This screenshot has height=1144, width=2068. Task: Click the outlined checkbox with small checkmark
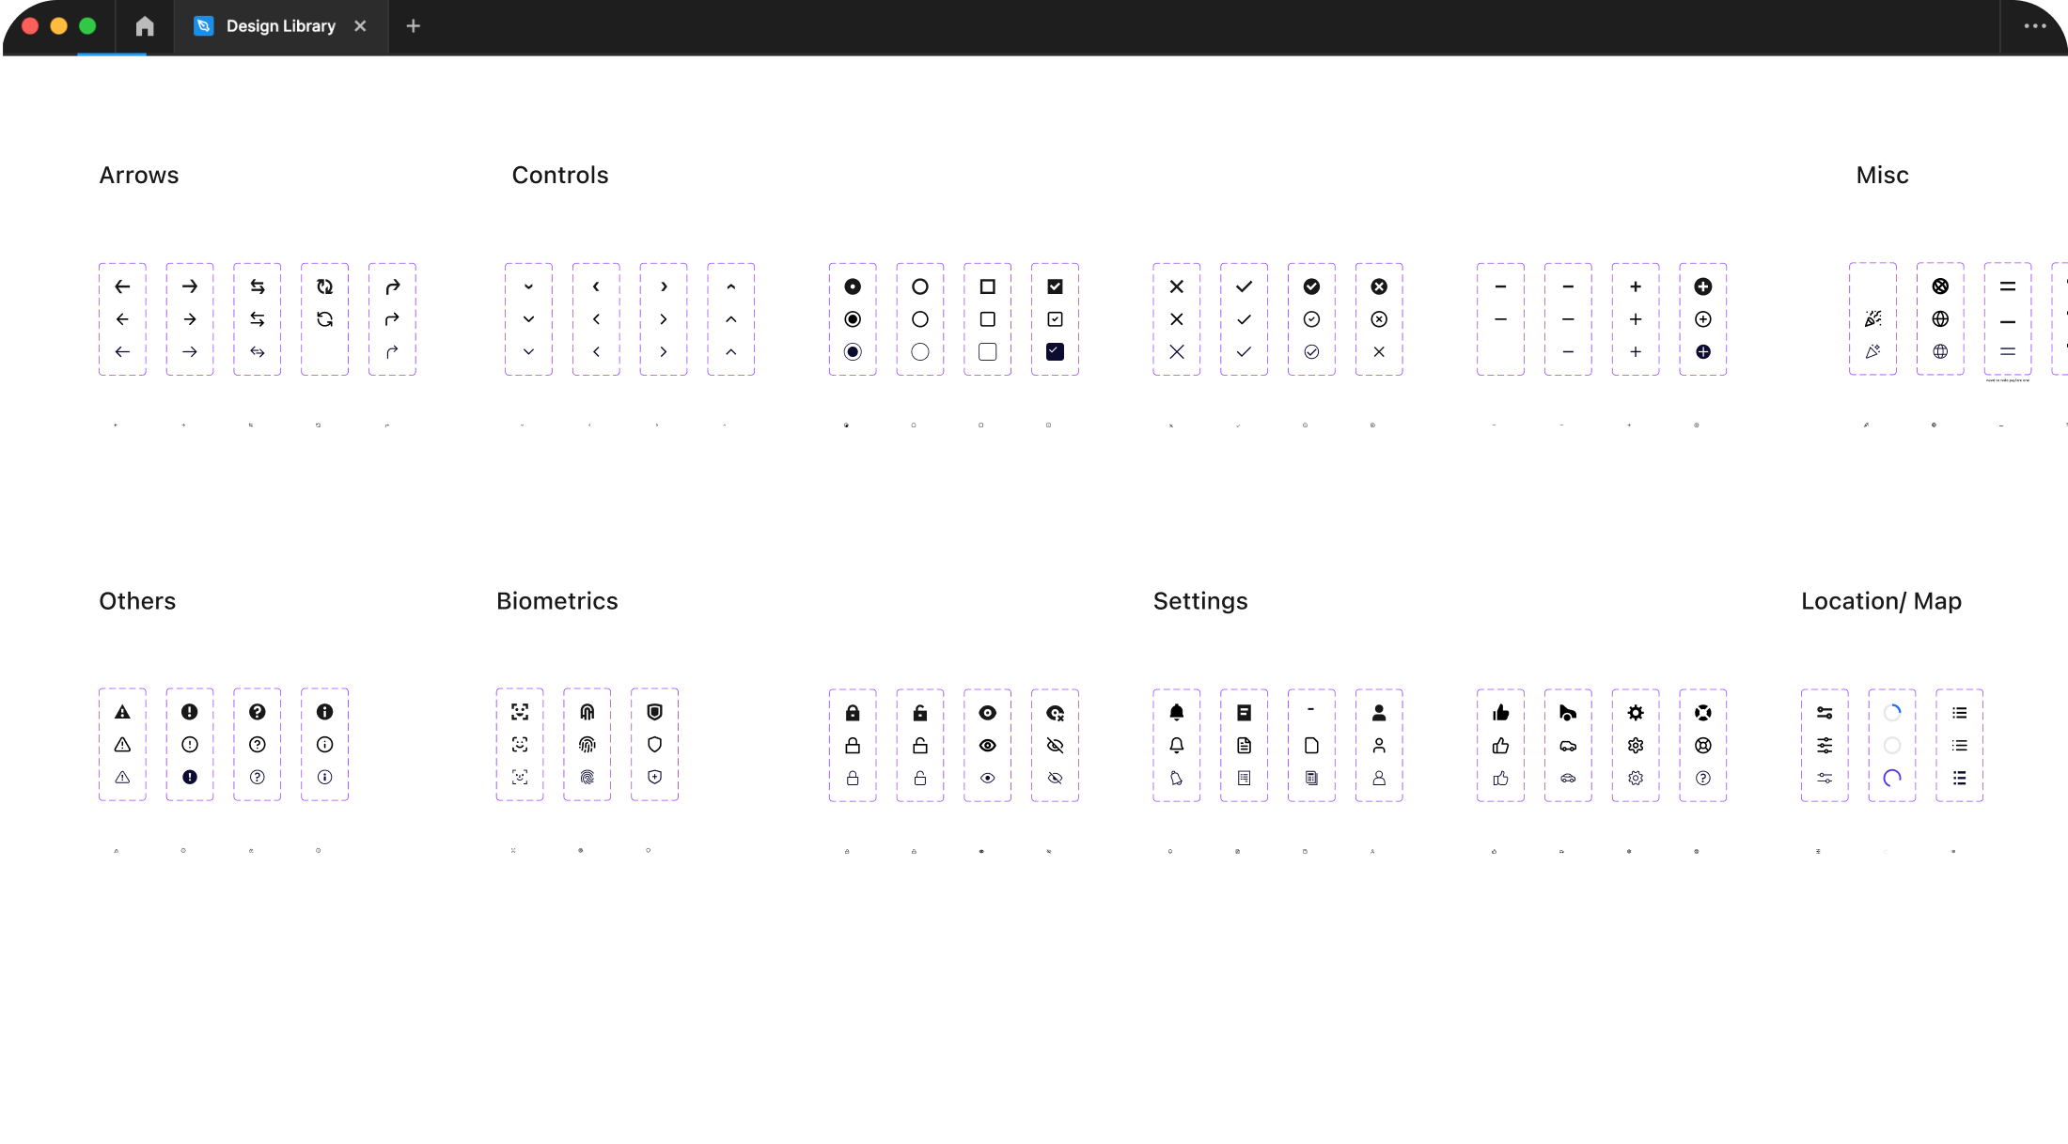coord(1055,319)
